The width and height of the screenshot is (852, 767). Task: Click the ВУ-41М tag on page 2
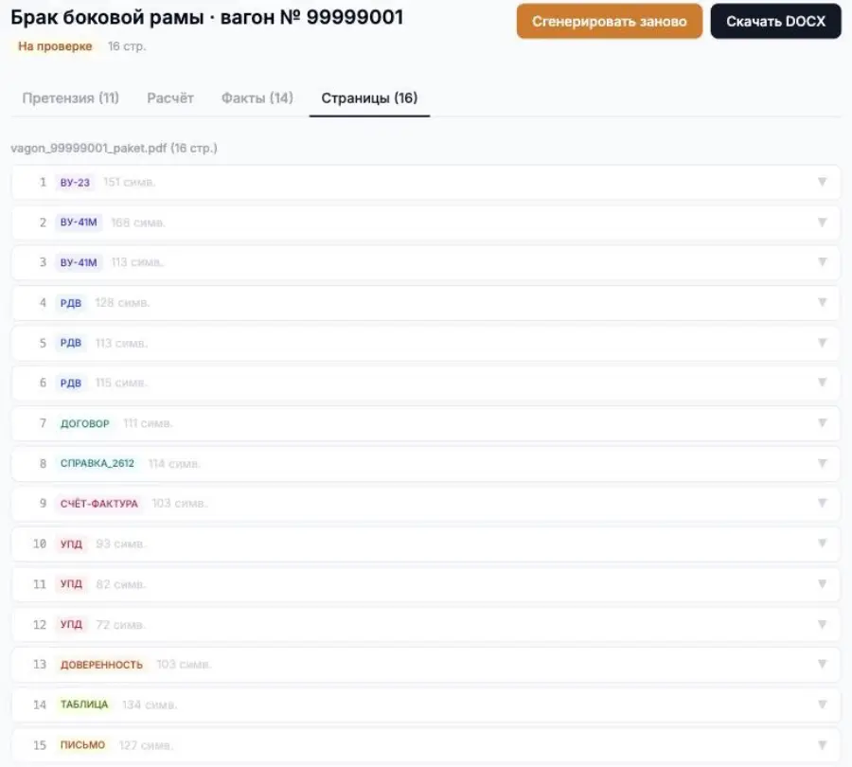[x=79, y=223]
